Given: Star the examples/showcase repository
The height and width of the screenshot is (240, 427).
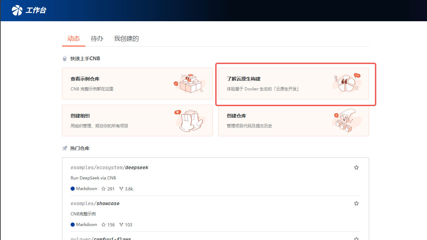Looking at the screenshot, I should coord(356,203).
